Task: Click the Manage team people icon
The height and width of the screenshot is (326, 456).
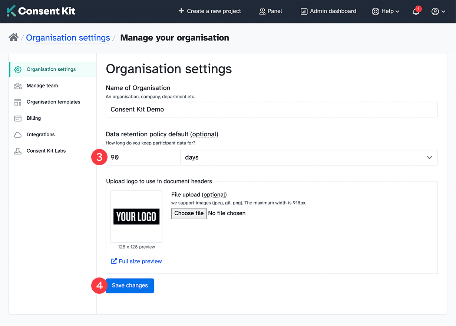Action: (18, 86)
